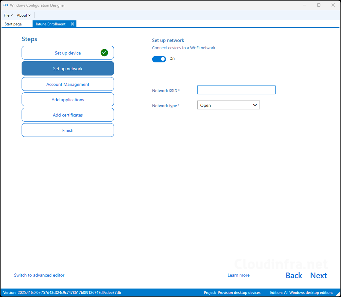Close the Windows Configuration Designer window
341x297 pixels.
333,5
